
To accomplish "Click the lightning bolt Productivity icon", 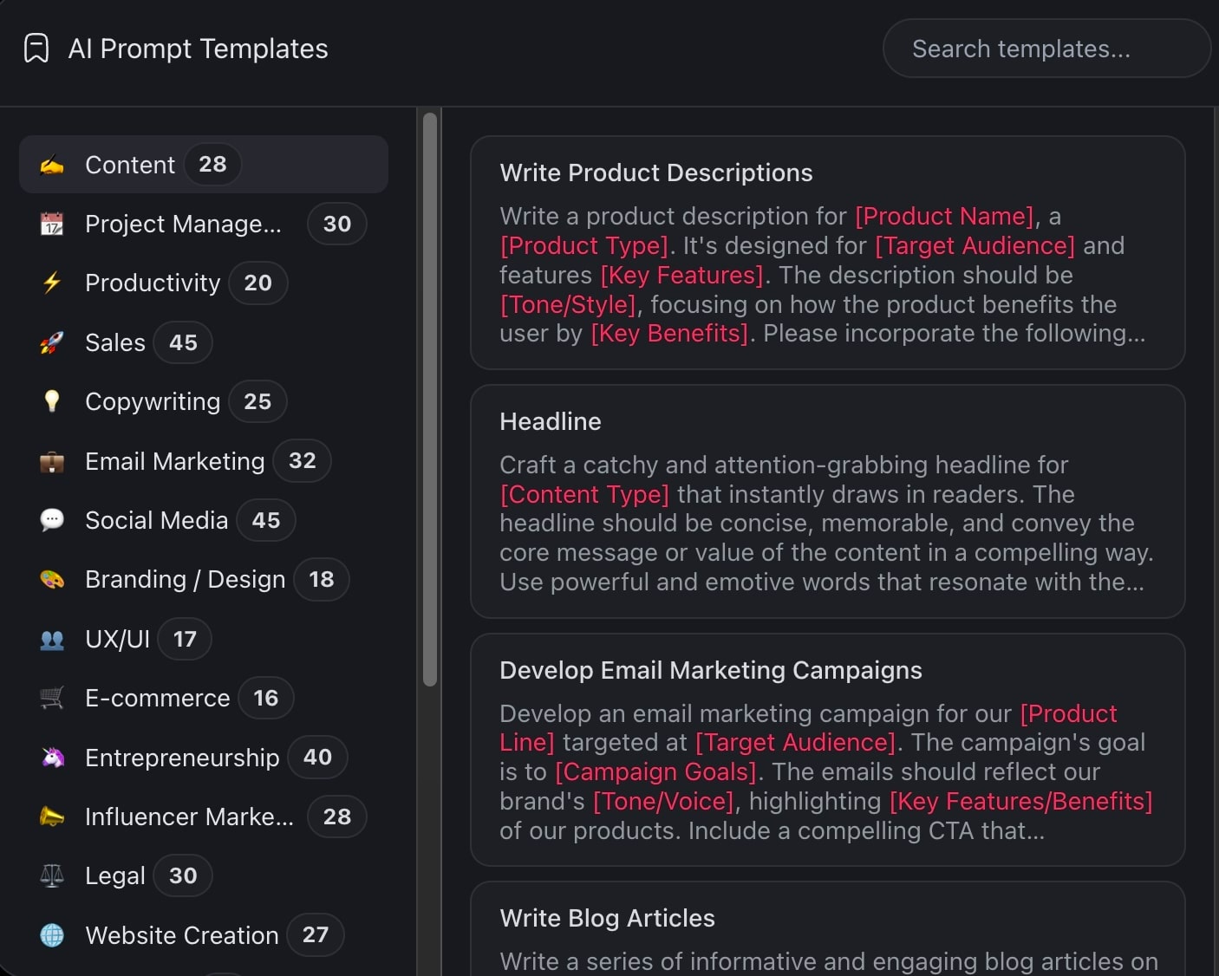I will tap(52, 283).
